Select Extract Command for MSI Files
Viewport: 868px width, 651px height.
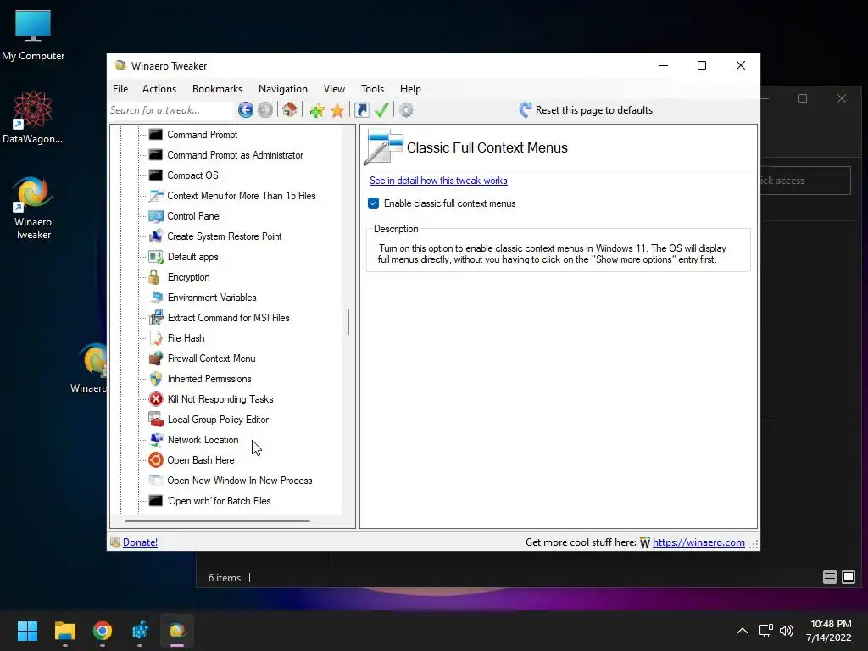click(229, 318)
